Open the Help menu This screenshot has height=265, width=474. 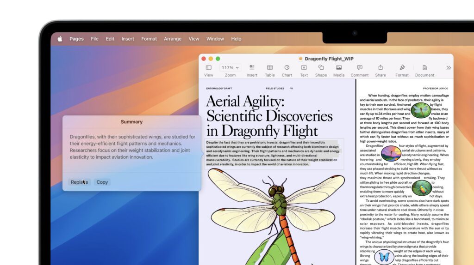click(x=236, y=39)
